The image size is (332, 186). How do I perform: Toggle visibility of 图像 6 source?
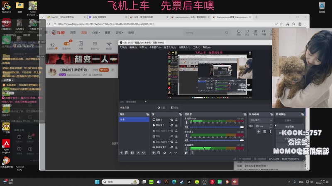tap(172, 119)
